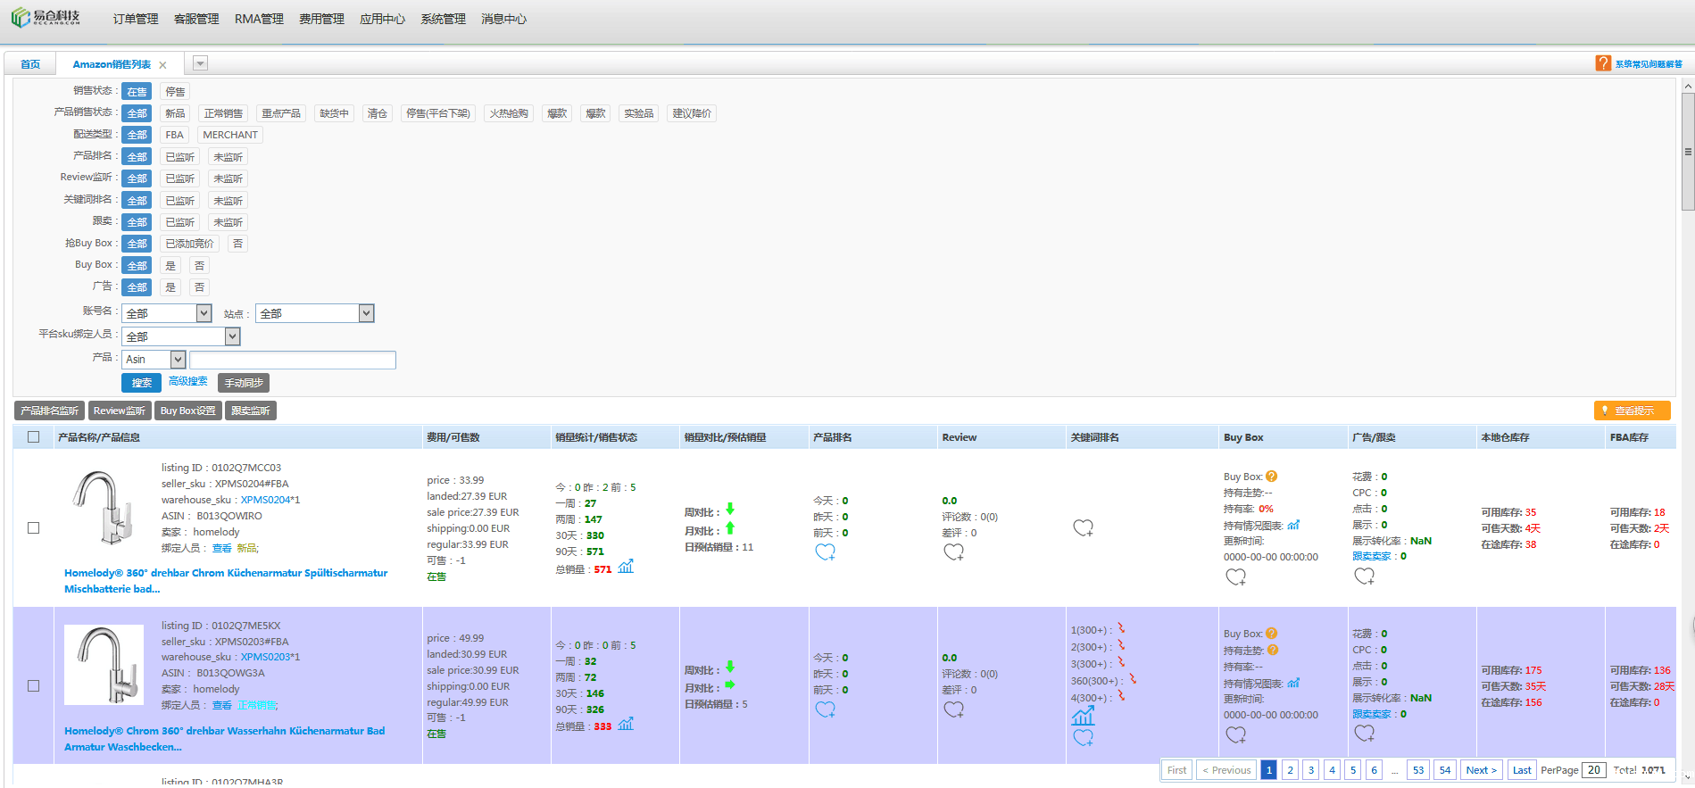Check the box for listing 0102Q7MCC03
Viewport: 1695px width, 788px height.
34,527
